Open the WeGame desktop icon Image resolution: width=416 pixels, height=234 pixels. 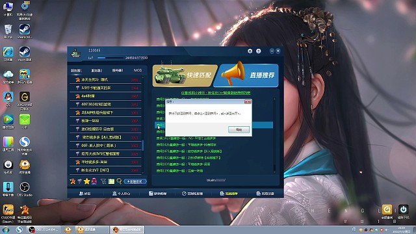pos(25,100)
